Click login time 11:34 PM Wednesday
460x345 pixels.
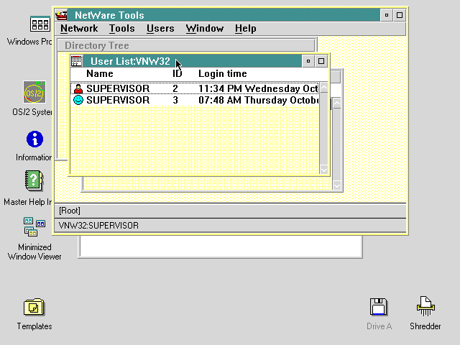[x=258, y=88]
